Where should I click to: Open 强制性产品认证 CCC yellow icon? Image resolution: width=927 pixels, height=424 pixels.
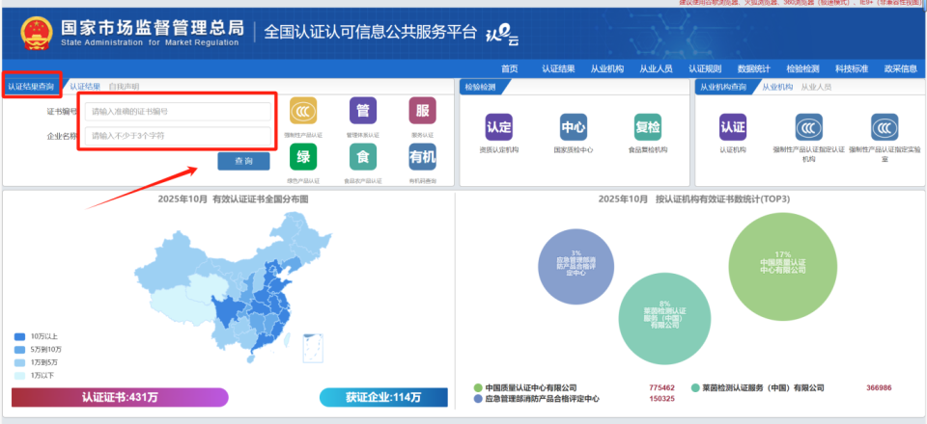pos(302,110)
